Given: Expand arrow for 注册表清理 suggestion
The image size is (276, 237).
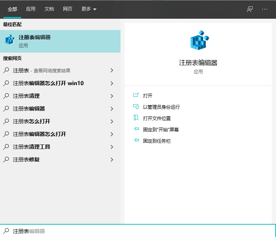Looking at the screenshot, I should pos(112,96).
